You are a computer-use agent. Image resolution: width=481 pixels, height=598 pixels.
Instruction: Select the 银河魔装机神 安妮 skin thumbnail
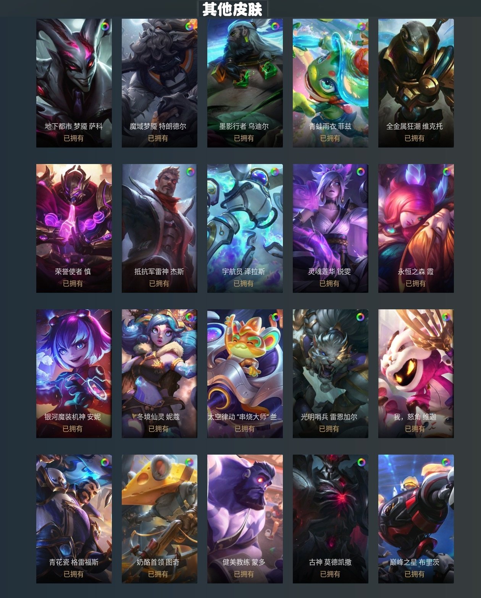click(x=74, y=374)
